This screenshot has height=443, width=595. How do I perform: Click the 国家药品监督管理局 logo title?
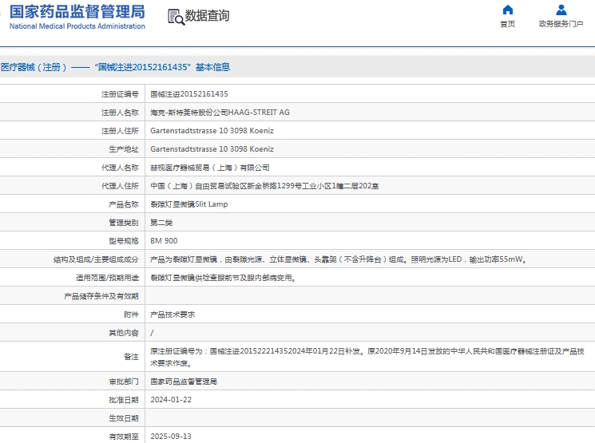[77, 12]
